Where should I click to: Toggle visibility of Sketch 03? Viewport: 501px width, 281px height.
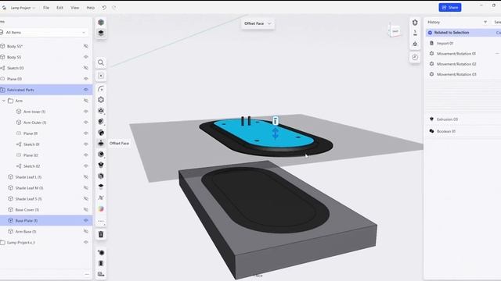(85, 68)
